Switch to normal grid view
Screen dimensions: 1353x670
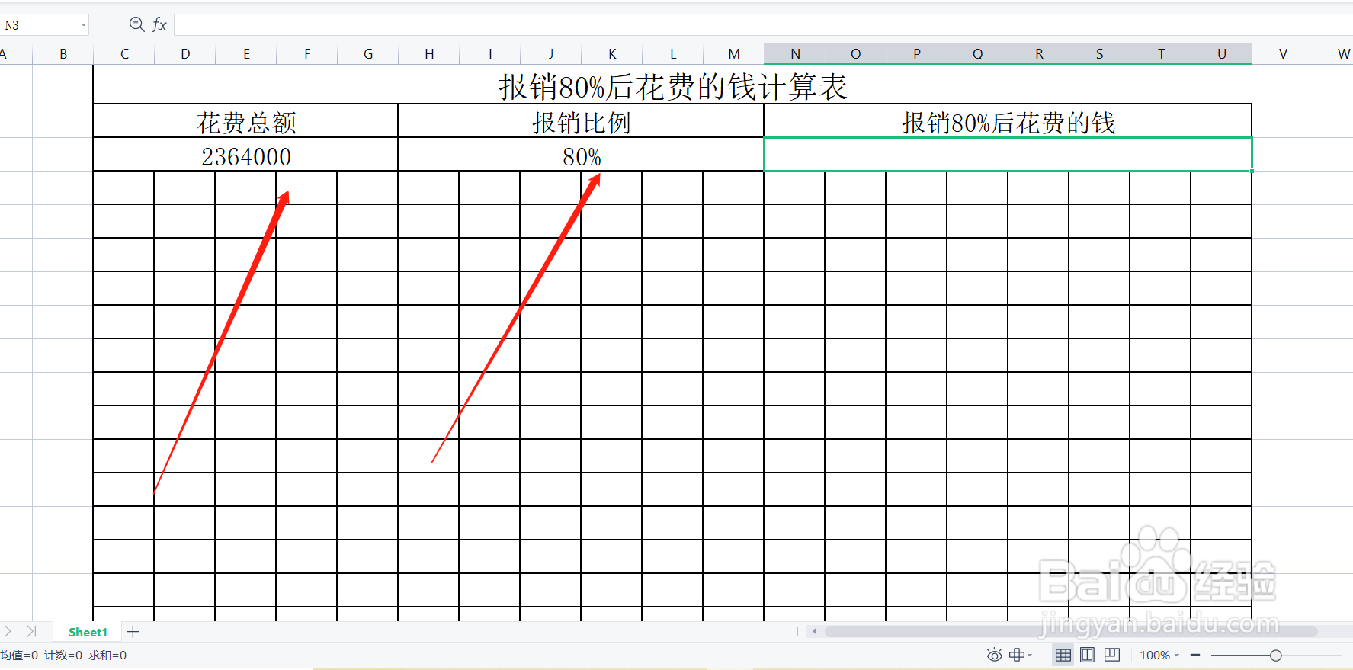(x=1063, y=655)
